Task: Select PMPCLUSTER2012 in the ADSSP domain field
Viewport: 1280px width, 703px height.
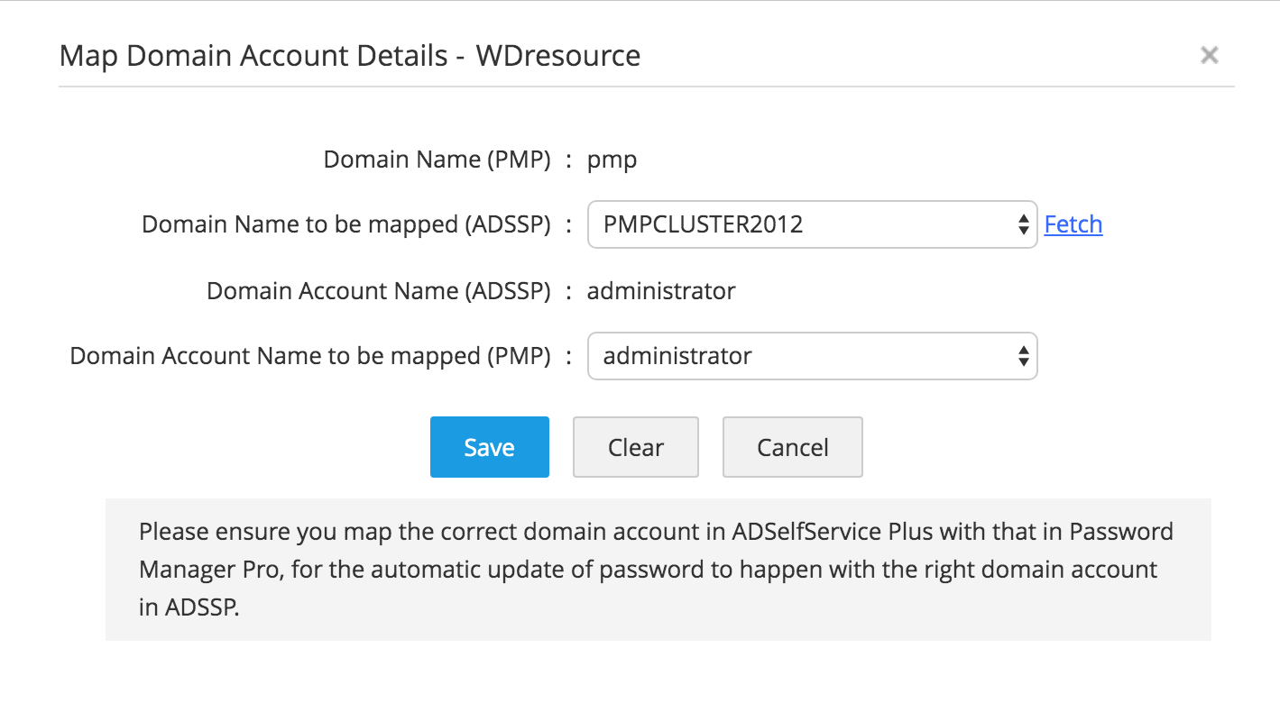Action: pos(812,224)
